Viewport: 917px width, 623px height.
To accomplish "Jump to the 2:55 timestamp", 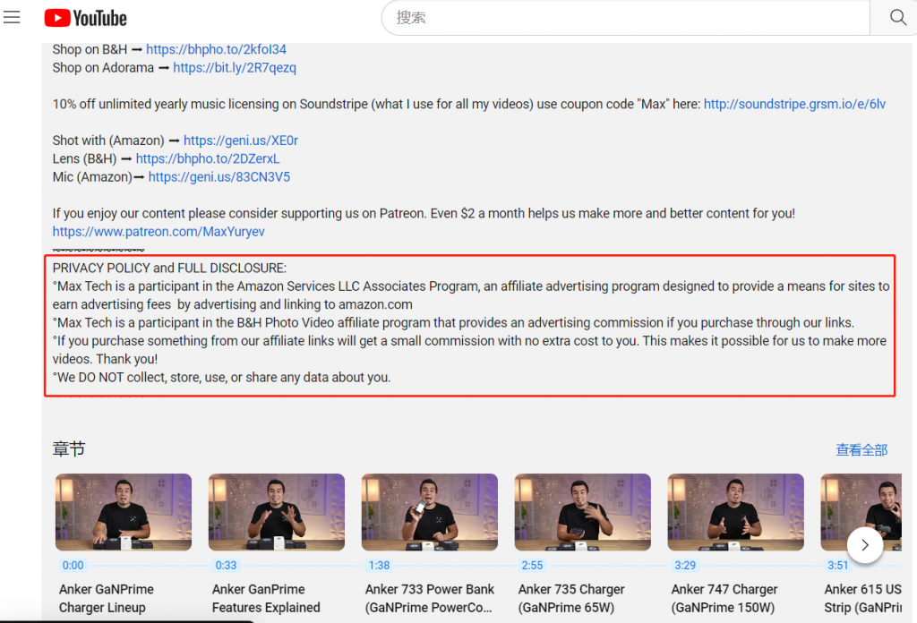I will [532, 566].
